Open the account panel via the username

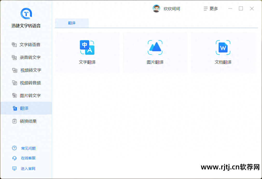click(x=172, y=9)
